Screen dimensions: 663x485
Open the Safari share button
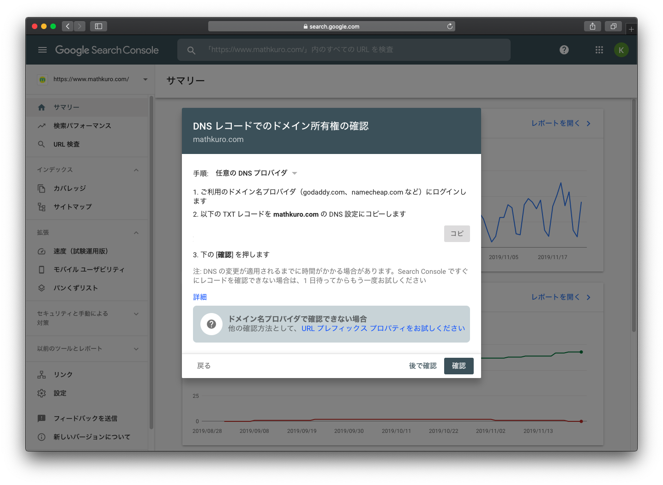coord(592,26)
